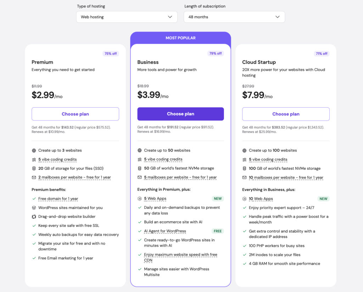This screenshot has width=363, height=292.
Task: Open the Length of subscription dropdown
Action: tap(234, 17)
